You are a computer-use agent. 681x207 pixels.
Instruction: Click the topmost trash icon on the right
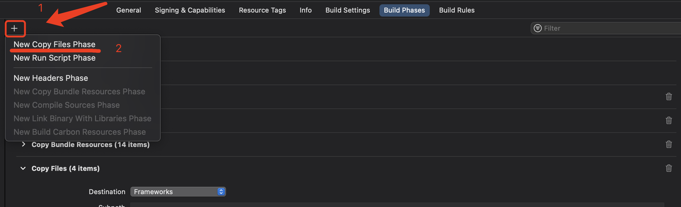coord(669,96)
